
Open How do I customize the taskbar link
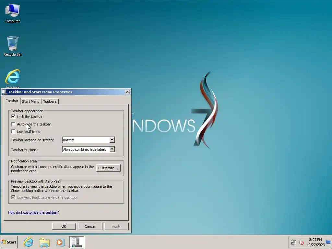[33, 212]
